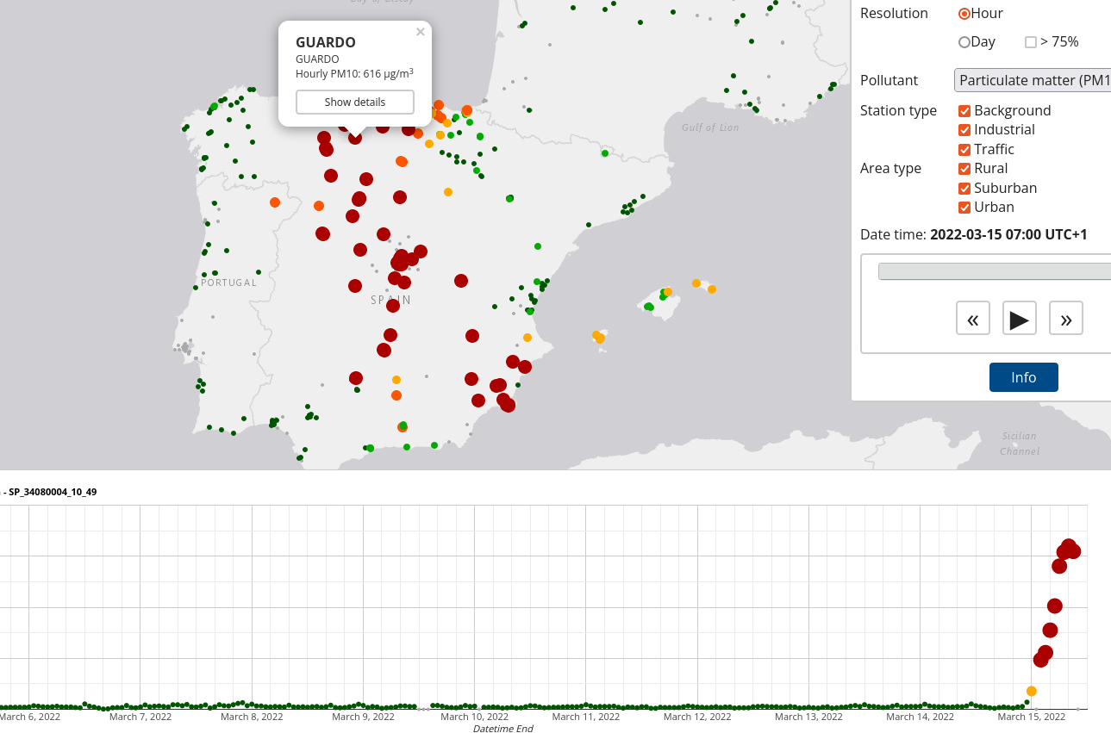Click the 'March 14, 2022' axis label
Image resolution: width=1111 pixels, height=733 pixels.
tap(920, 717)
